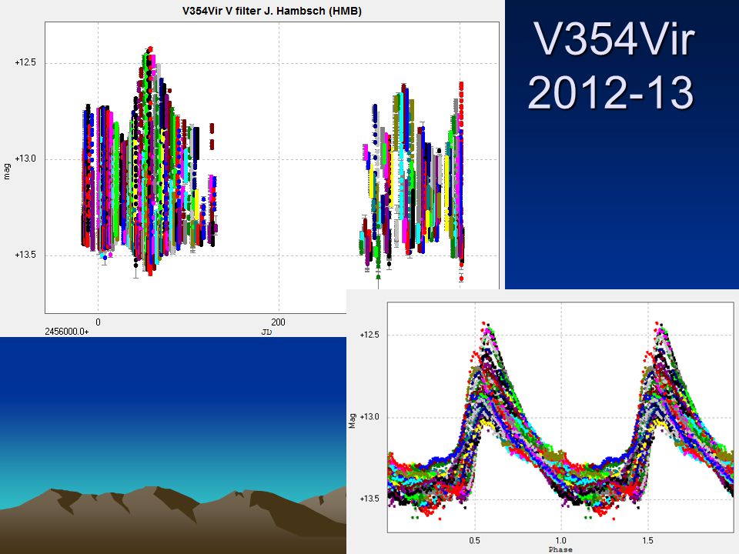Click the +13.5 label on the phase chart
This screenshot has width=739, height=554.
tap(369, 499)
